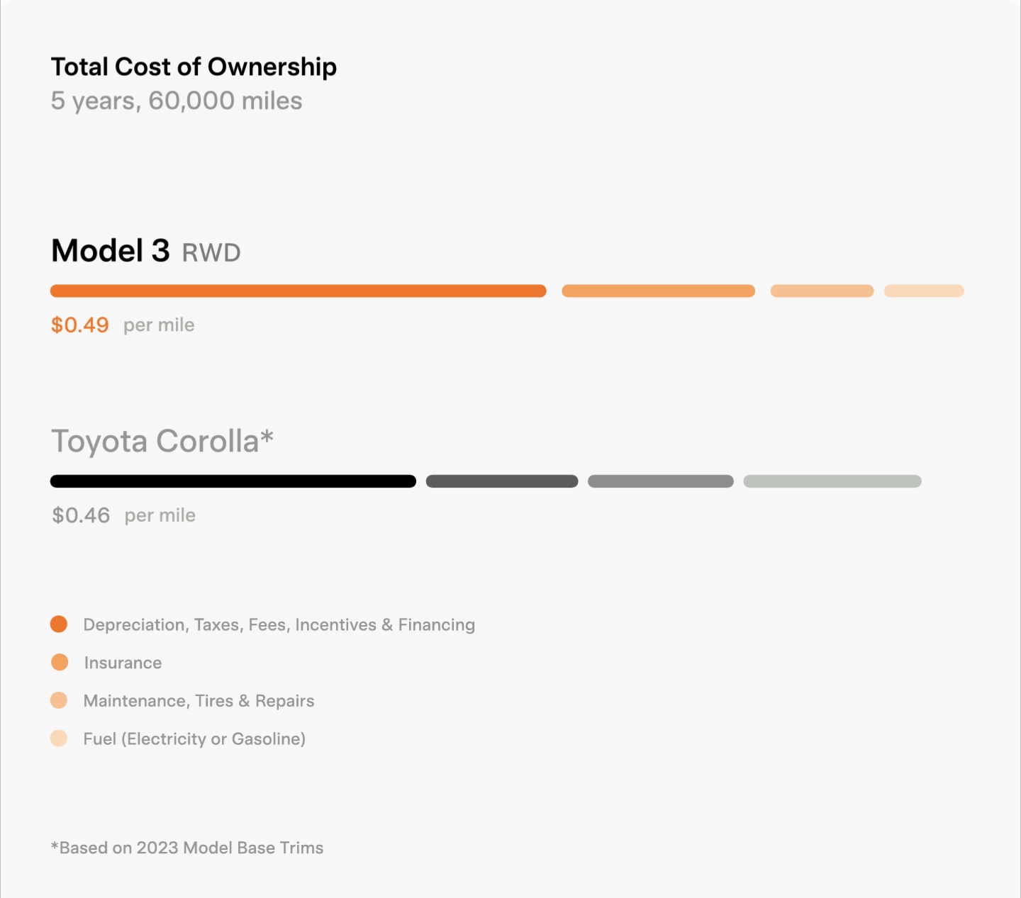The image size is (1021, 898).
Task: Select Model 3's longest dark orange bar segment
Action: pyautogui.click(x=298, y=291)
